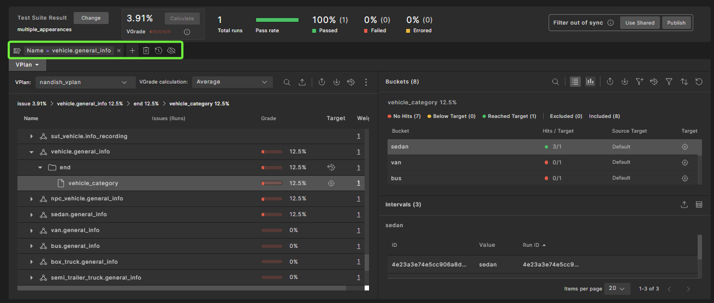Open the nandish_vplan VPlan dropdown
Viewport: 714px width, 303px height.
tap(85, 82)
